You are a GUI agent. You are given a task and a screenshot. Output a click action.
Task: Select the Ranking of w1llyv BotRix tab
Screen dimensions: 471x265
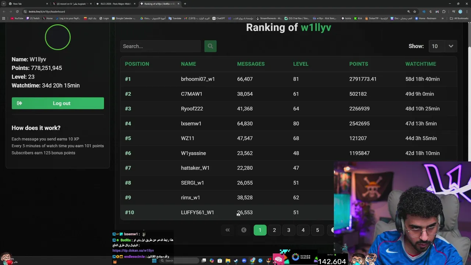pyautogui.click(x=160, y=4)
